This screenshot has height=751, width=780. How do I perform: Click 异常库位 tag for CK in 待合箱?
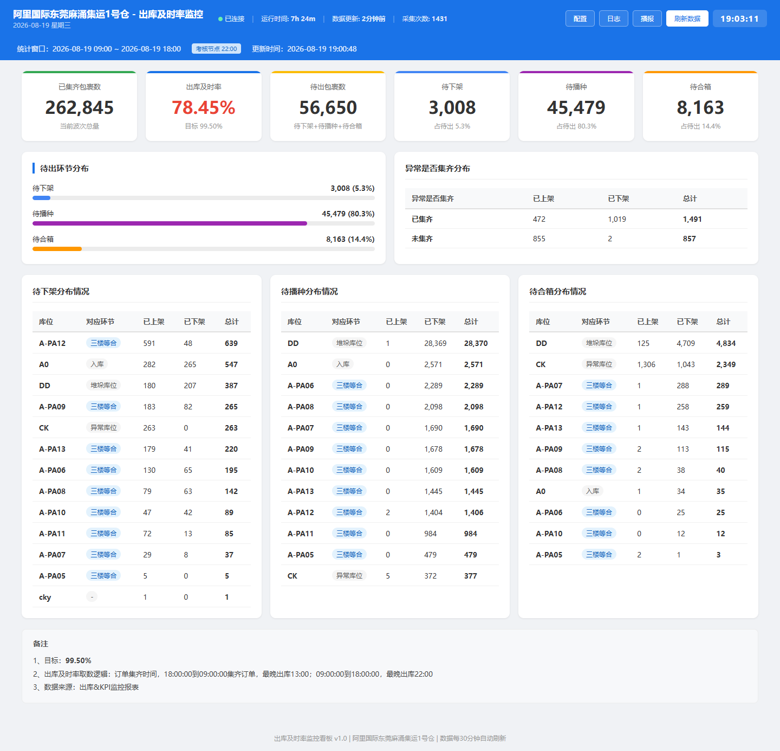(x=599, y=364)
